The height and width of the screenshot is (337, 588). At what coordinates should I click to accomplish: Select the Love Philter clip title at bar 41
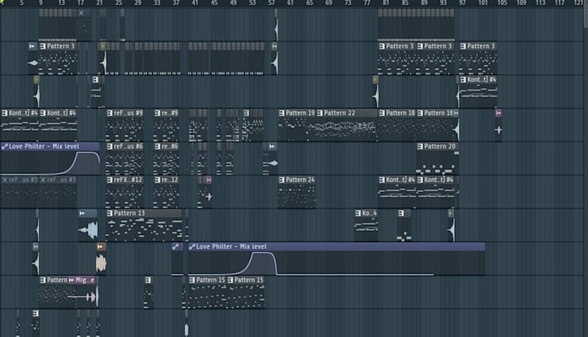point(232,246)
